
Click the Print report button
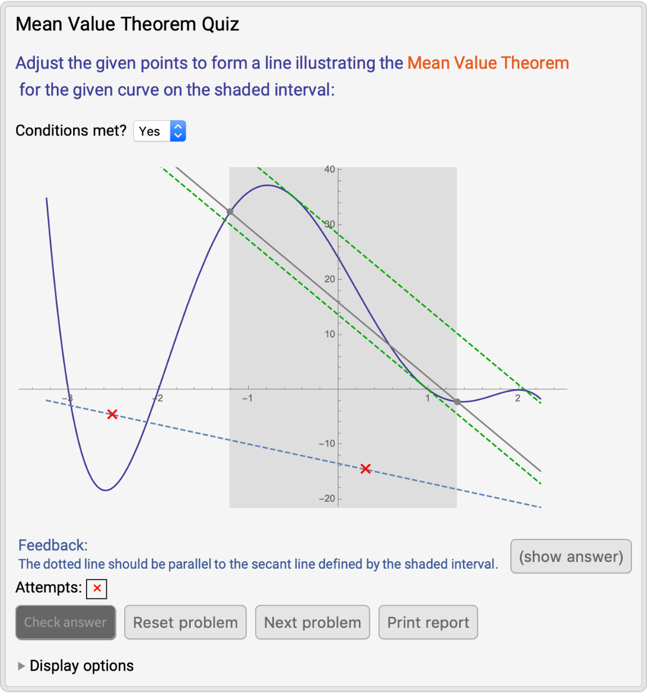(428, 622)
